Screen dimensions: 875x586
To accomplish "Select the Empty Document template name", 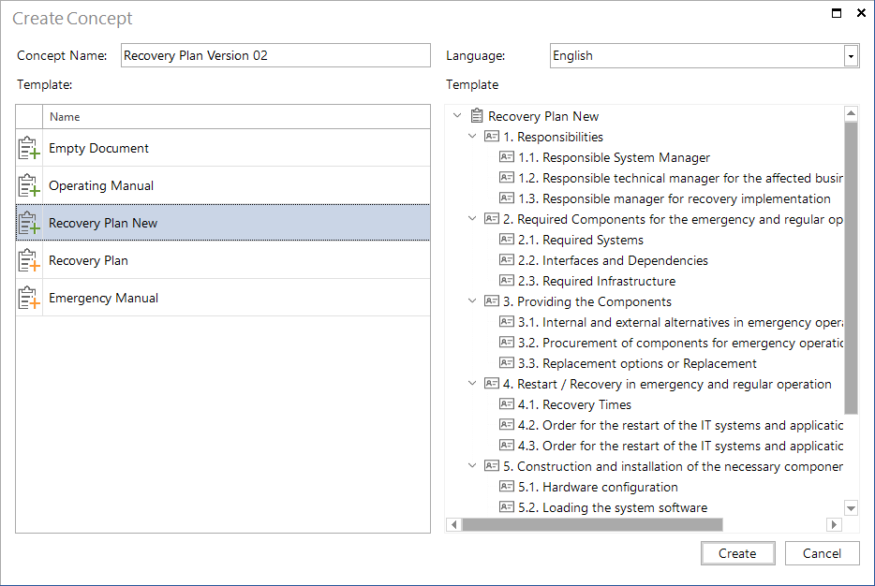I will (x=98, y=148).
